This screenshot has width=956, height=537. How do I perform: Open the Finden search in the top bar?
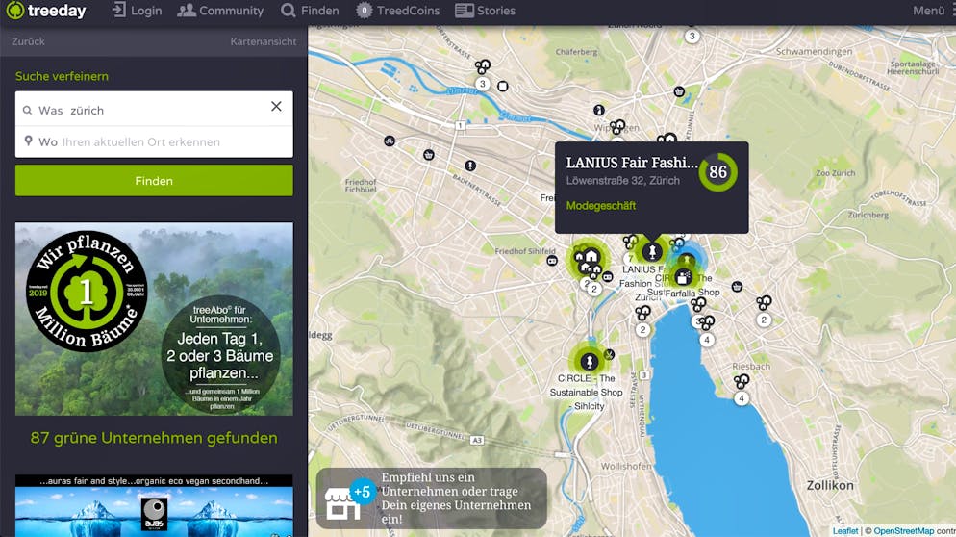point(310,11)
